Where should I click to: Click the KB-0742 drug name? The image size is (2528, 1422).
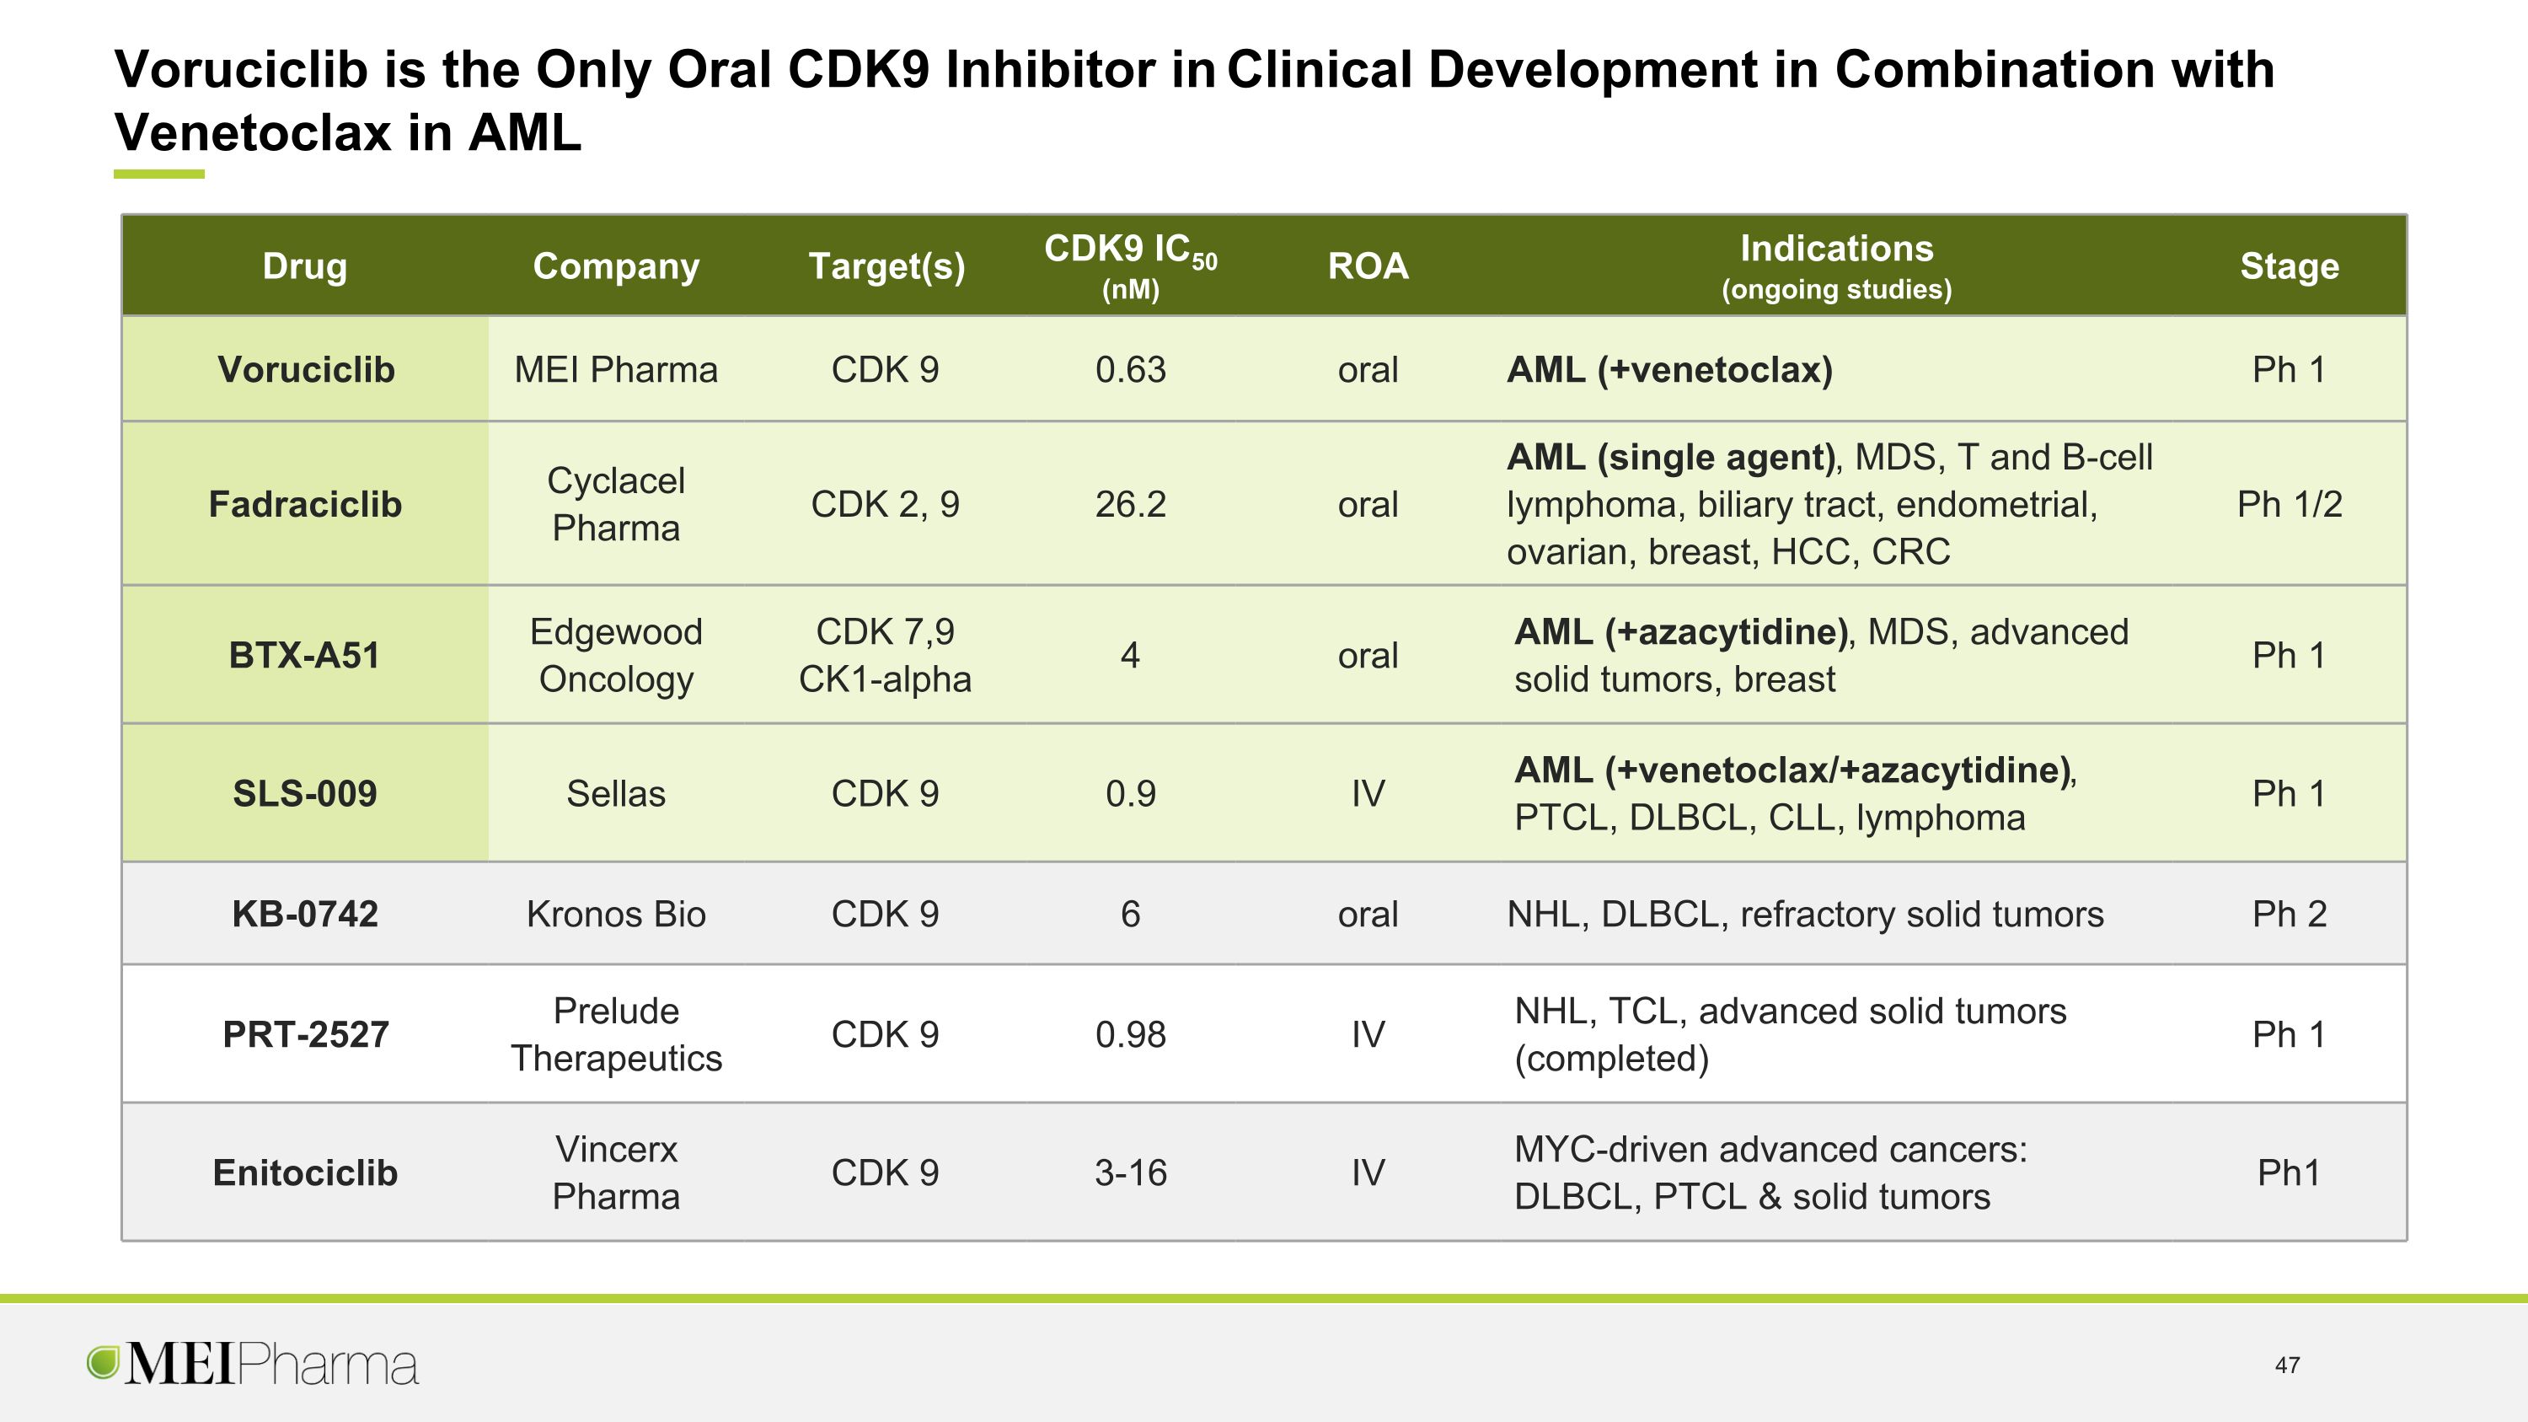click(x=305, y=914)
